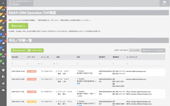This screenshot has height=106, width=170.
Task: Sort by the 申込日時 column header
Action: pos(15,57)
